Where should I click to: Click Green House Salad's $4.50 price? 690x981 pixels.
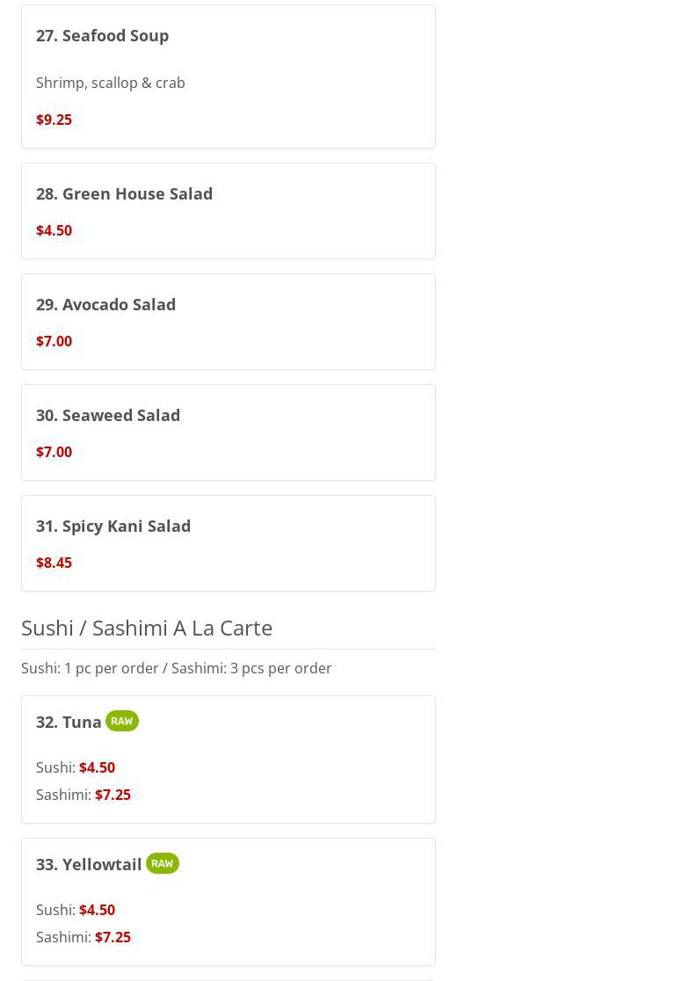[54, 230]
